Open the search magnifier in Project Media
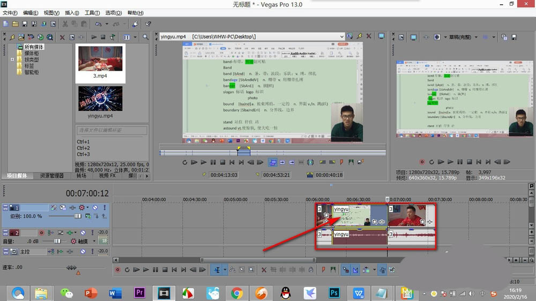 pos(146,37)
